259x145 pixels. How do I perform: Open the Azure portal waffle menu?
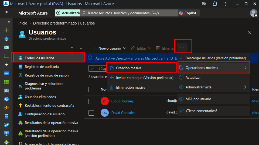[6, 13]
